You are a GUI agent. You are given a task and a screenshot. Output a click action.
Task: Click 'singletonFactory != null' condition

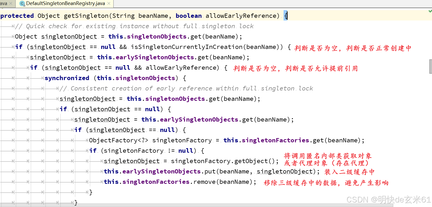tap(148, 151)
